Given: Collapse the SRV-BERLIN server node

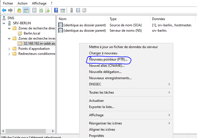Looking at the screenshot, I should pos(3,23).
